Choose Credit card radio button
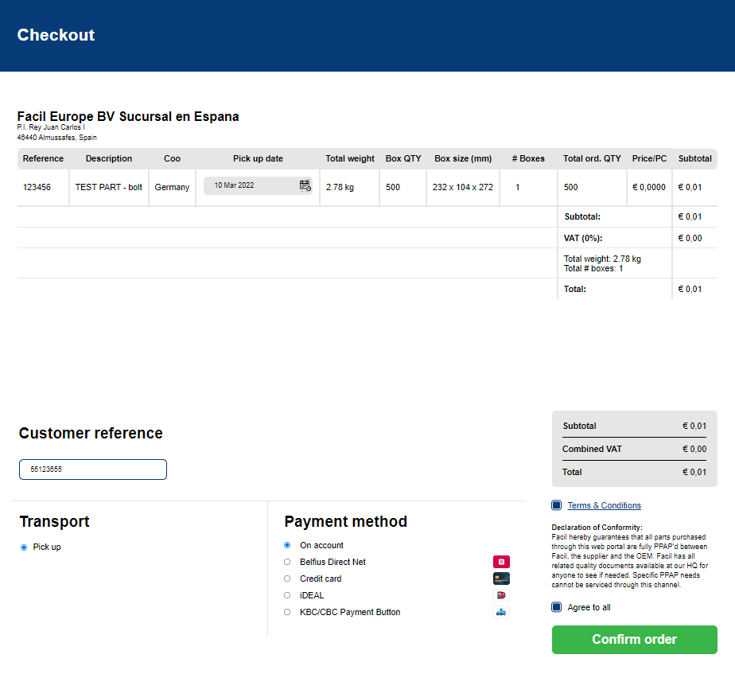Screen dimensions: 735x674 (287, 579)
